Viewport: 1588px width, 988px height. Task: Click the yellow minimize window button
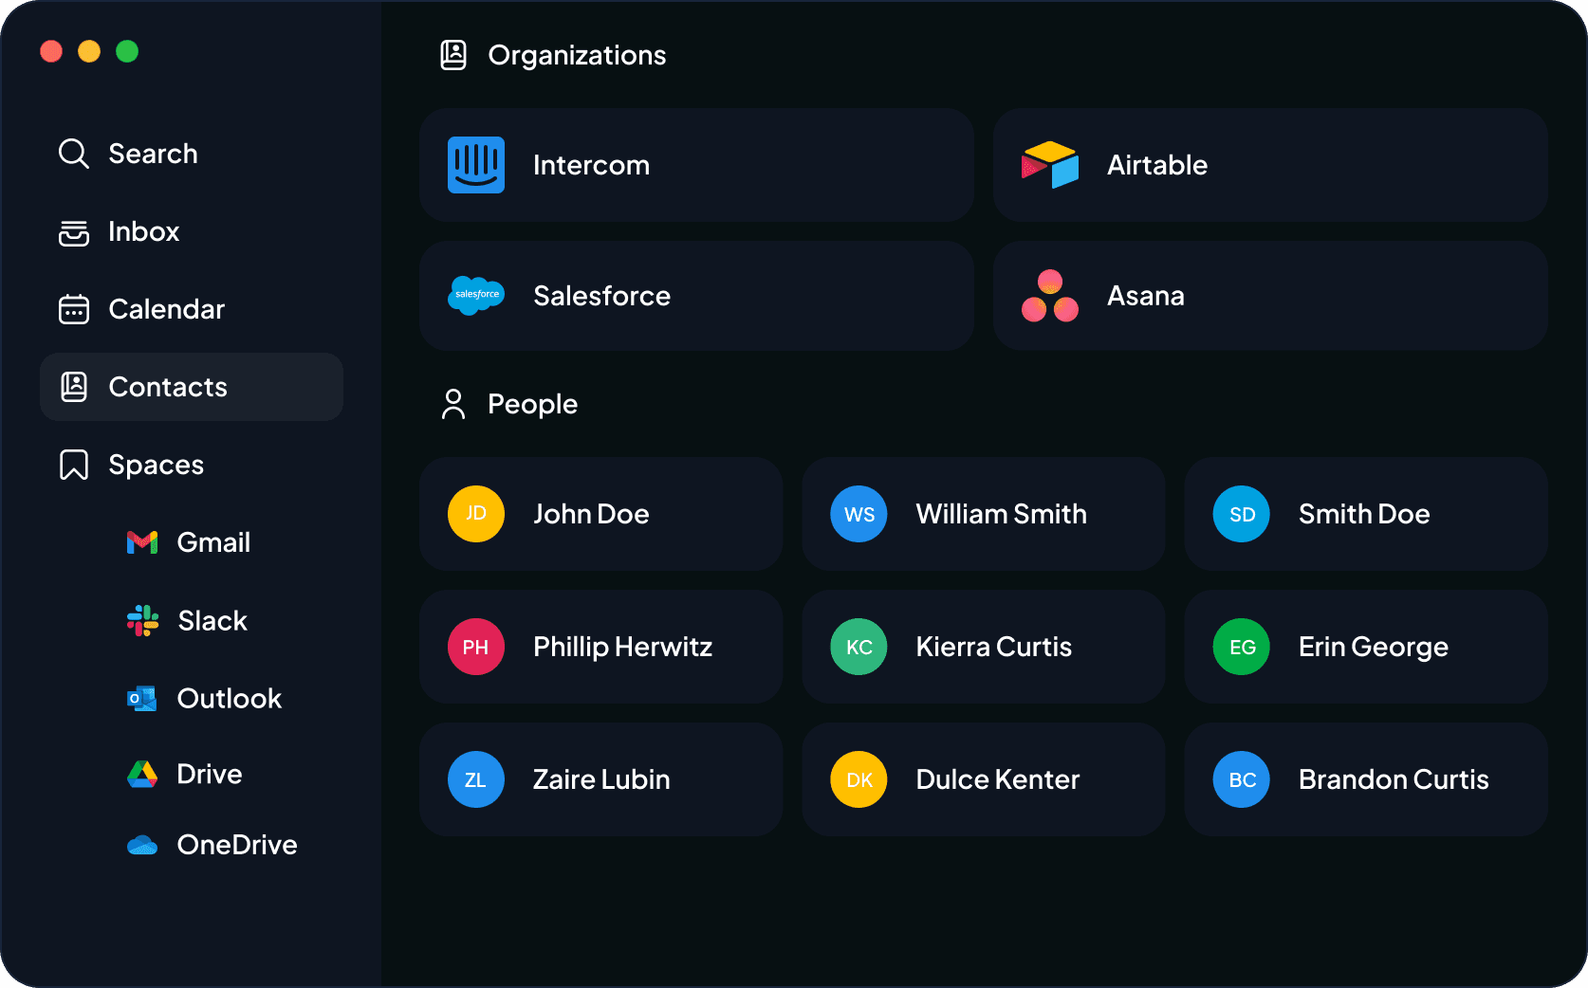coord(89,51)
